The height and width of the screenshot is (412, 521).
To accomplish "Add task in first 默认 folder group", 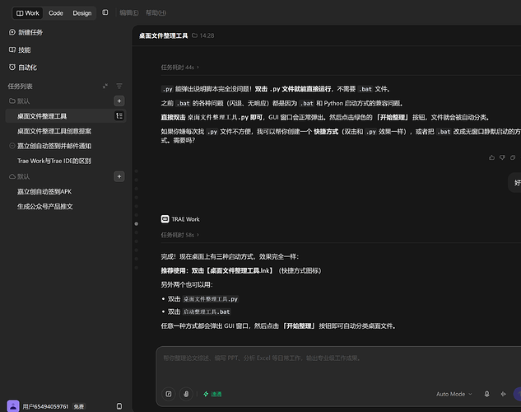I will point(119,101).
